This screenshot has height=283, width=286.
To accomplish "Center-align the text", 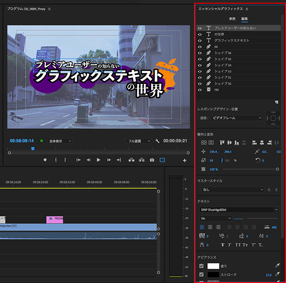I will click(210, 227).
